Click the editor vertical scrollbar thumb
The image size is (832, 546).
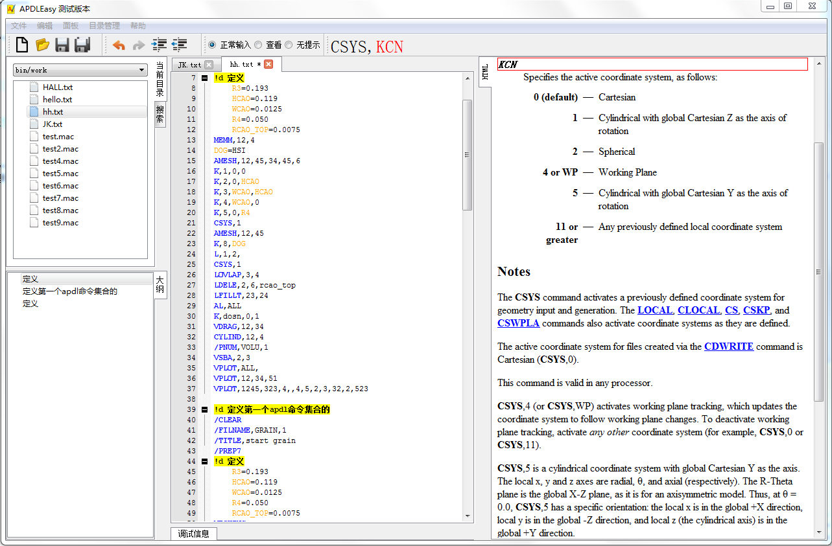[468, 154]
